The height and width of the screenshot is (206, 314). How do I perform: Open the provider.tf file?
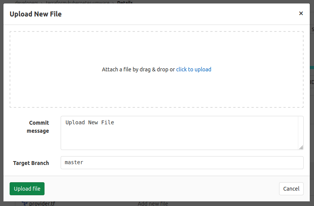coord(42,204)
